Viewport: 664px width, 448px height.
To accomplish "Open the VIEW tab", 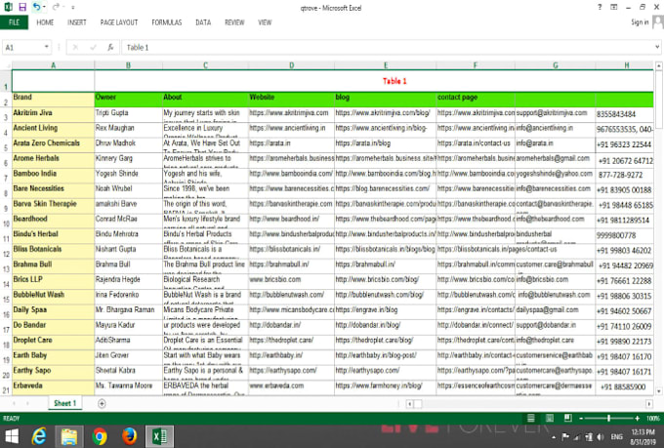I will [x=265, y=22].
